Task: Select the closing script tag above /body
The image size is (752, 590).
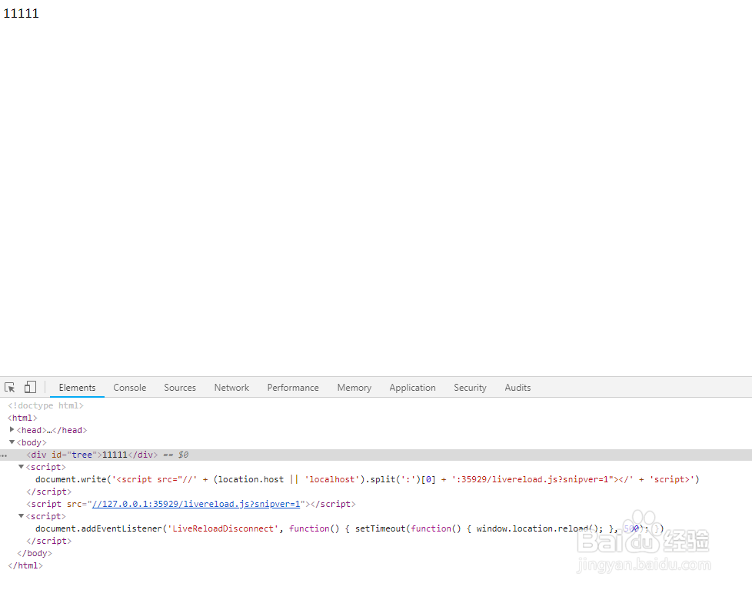Action: pyautogui.click(x=49, y=541)
